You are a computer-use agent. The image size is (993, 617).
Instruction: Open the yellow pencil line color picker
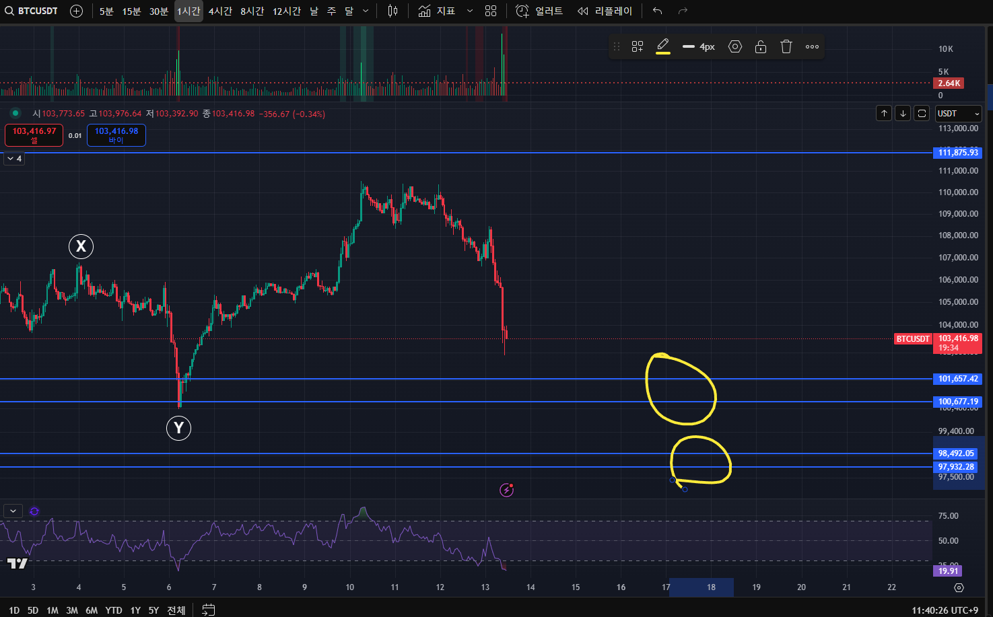(663, 46)
